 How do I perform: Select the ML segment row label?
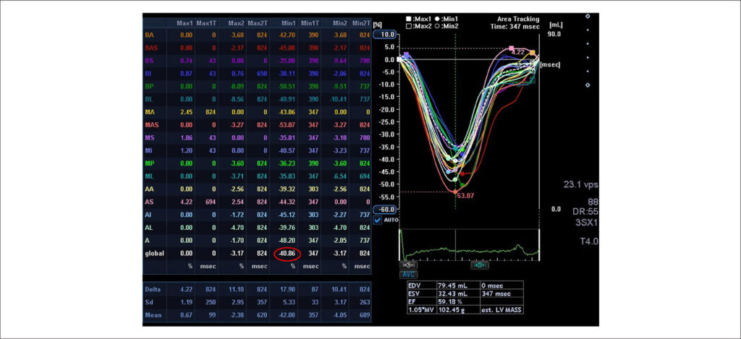click(x=150, y=176)
